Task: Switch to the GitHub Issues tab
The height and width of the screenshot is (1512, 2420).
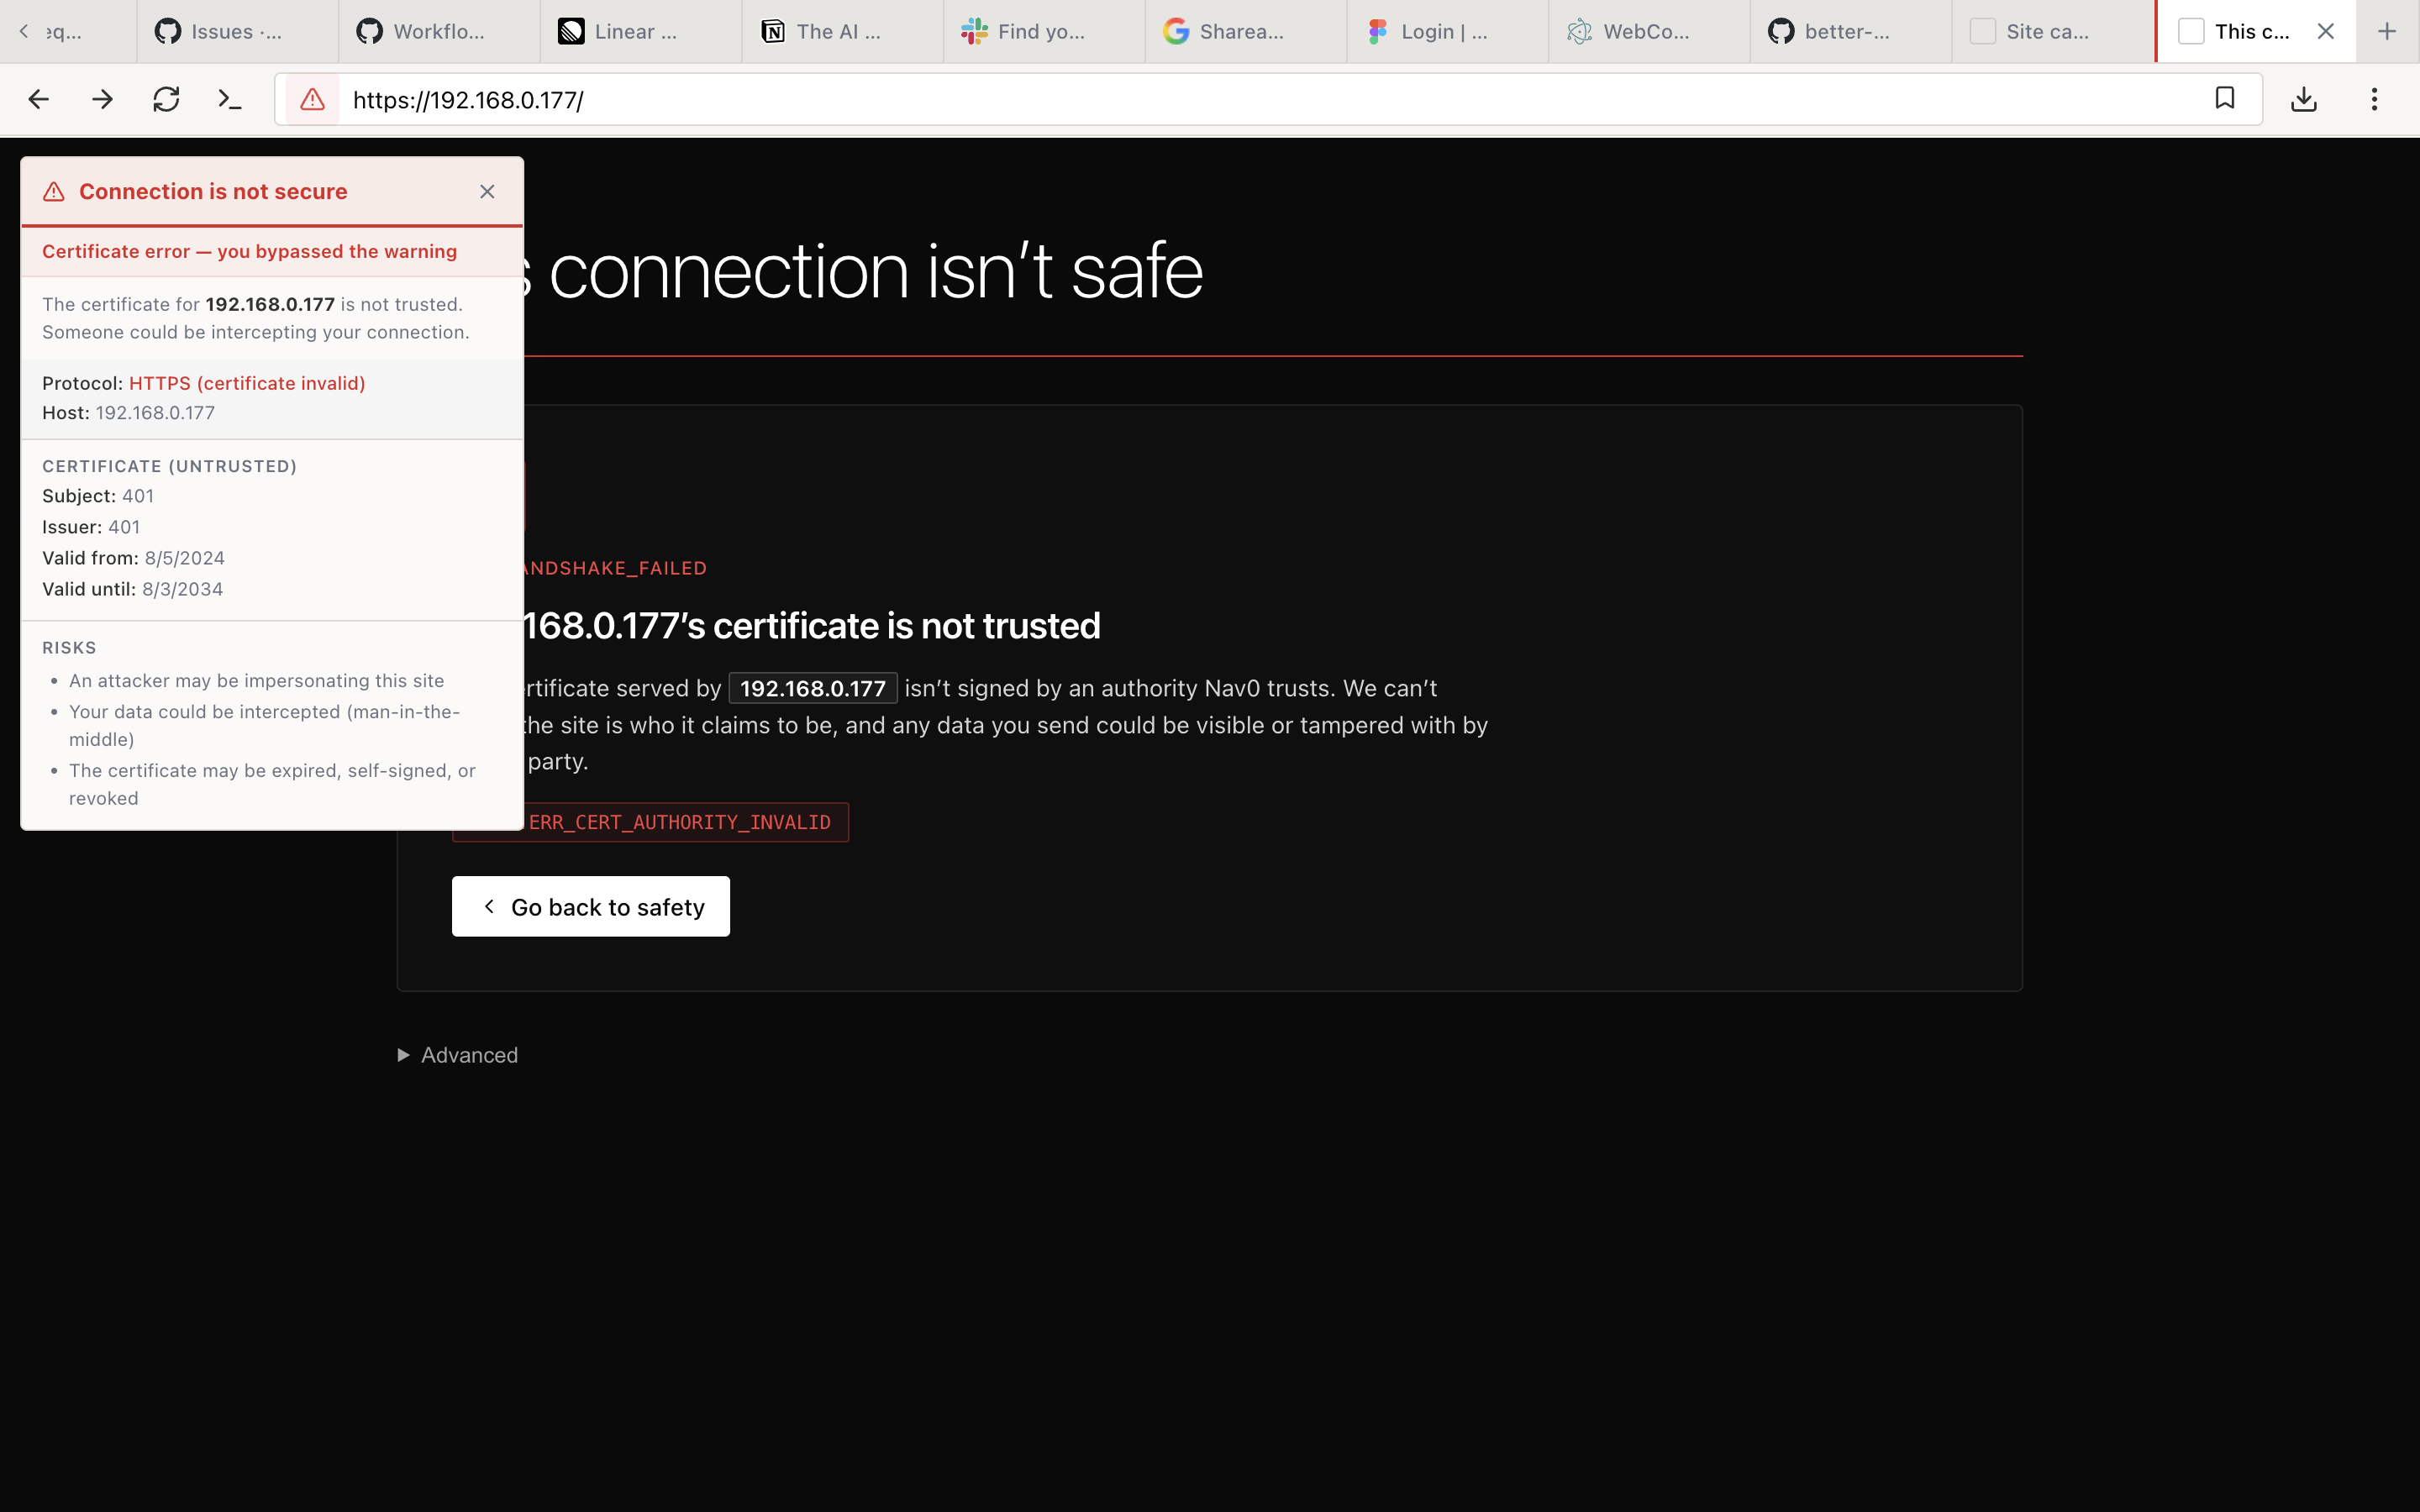Action: 237,32
